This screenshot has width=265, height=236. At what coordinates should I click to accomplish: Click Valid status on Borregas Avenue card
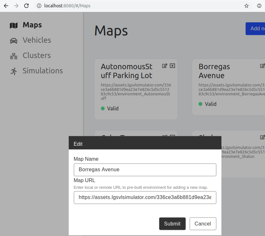pos(207,104)
